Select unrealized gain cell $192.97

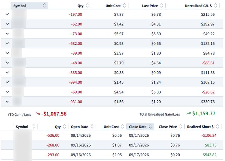(x=208, y=24)
